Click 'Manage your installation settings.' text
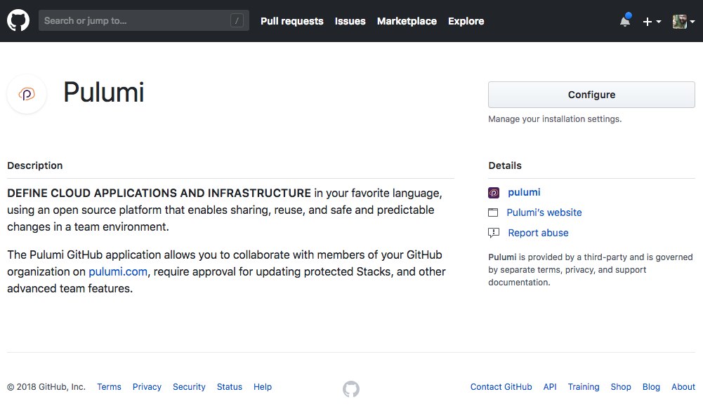The height and width of the screenshot is (413, 703). point(555,119)
